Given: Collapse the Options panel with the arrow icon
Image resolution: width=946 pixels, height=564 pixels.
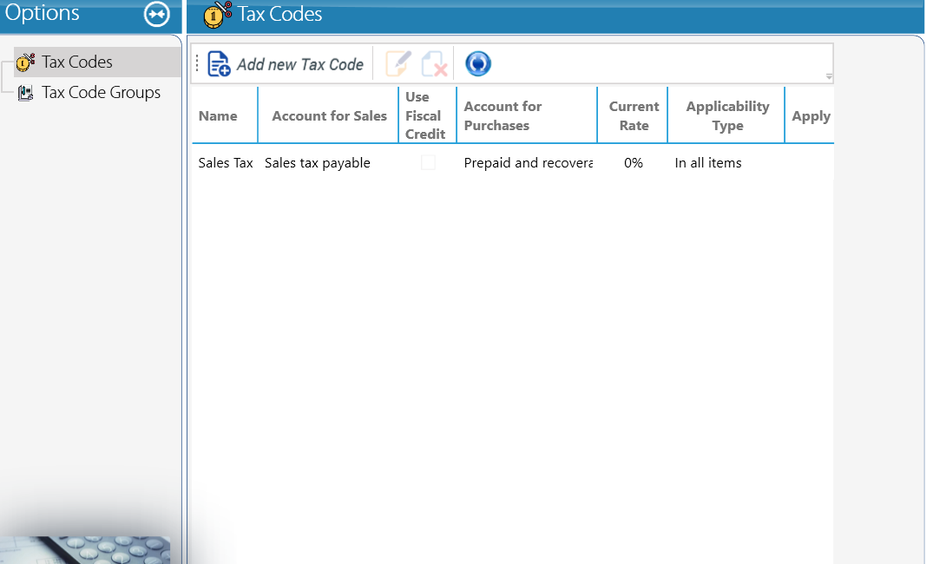Looking at the screenshot, I should pyautogui.click(x=157, y=14).
